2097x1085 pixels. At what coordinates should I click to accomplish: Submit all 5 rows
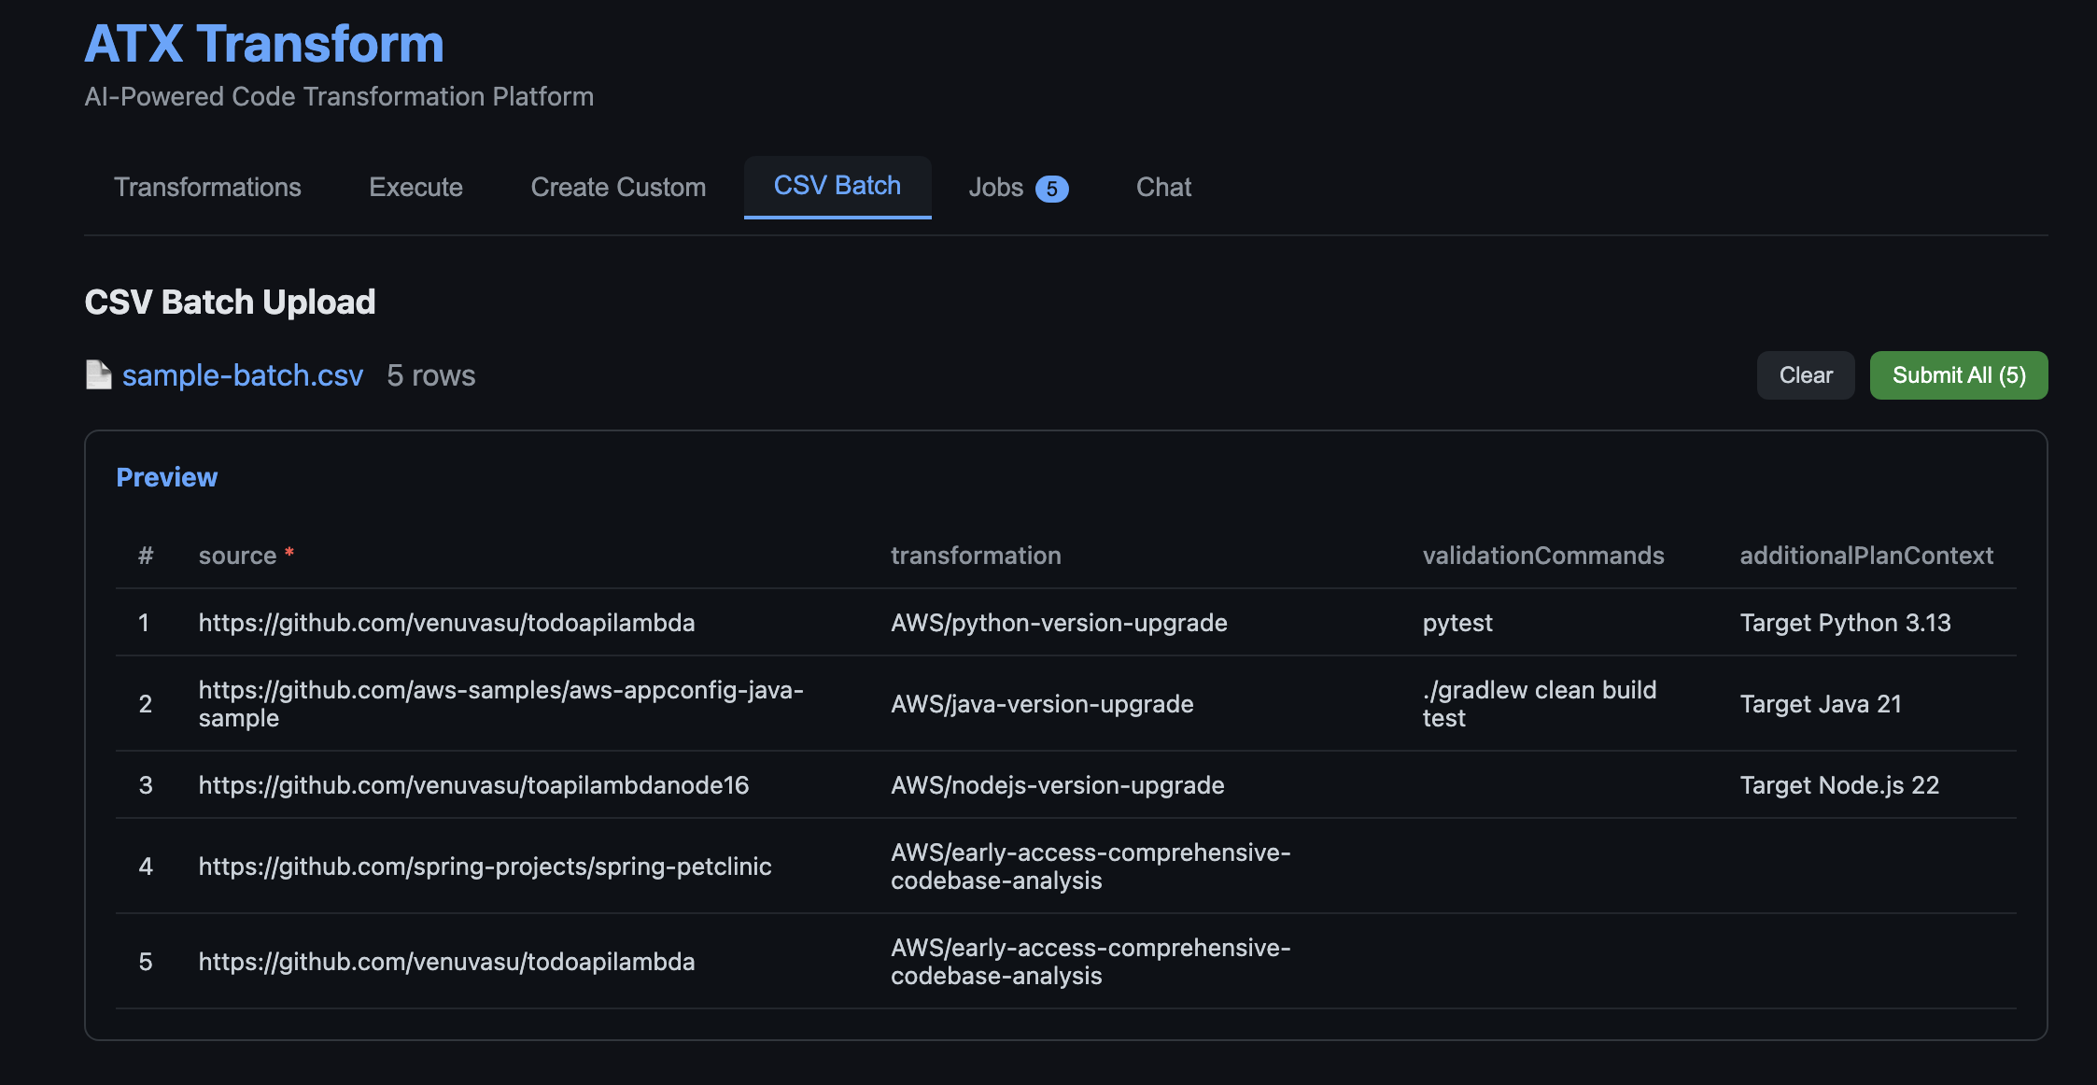[1959, 375]
